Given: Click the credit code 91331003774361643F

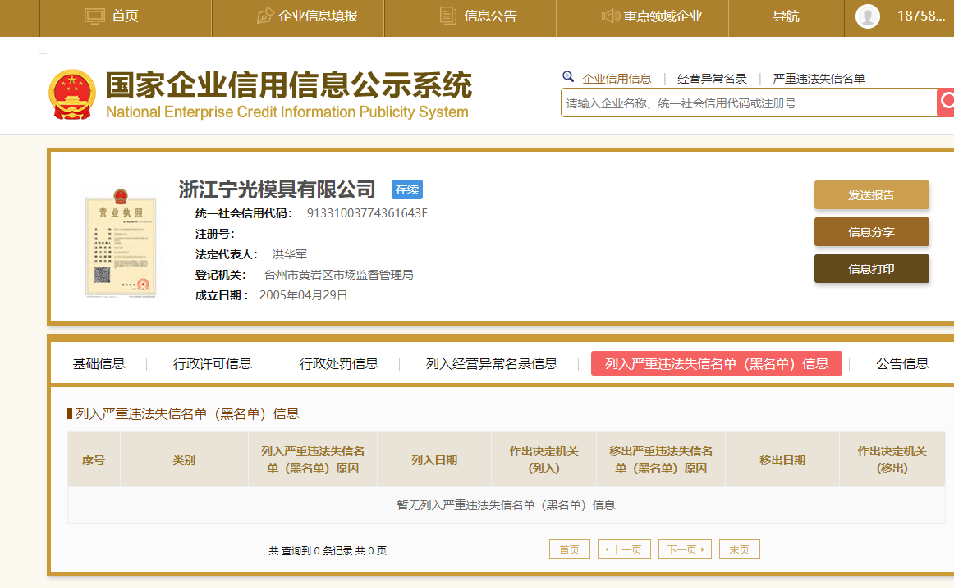Looking at the screenshot, I should (x=367, y=213).
